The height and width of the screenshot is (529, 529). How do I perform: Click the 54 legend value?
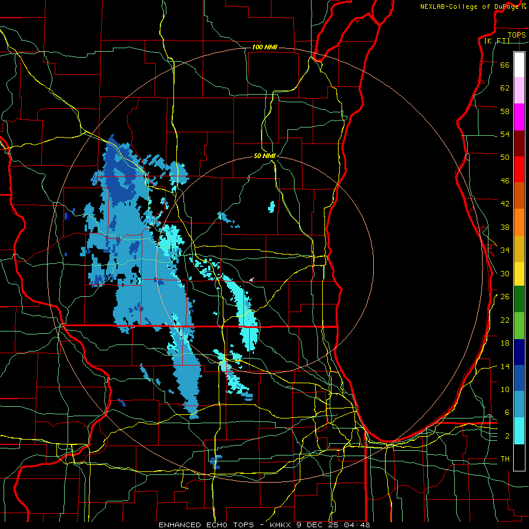tap(505, 134)
